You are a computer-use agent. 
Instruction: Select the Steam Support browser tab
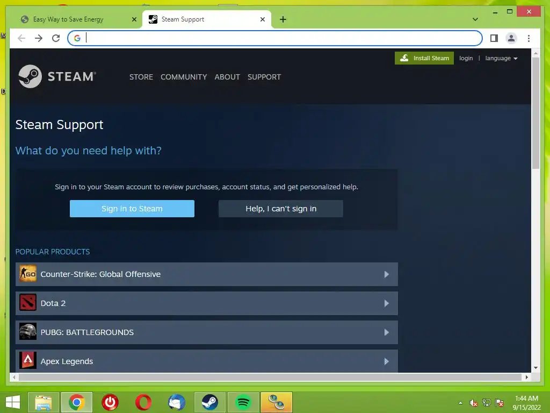207,19
